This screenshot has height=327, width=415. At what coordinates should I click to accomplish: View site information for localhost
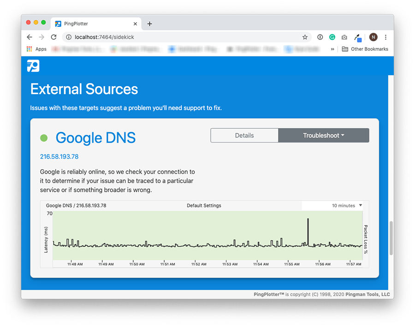click(x=67, y=37)
